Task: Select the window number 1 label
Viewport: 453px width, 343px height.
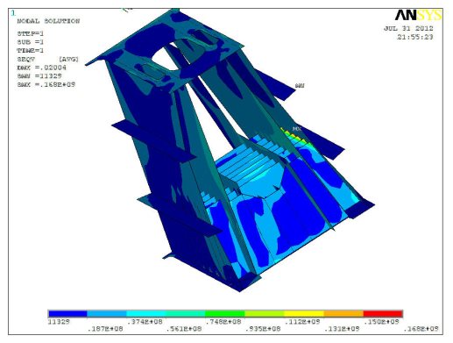Action: pos(13,13)
